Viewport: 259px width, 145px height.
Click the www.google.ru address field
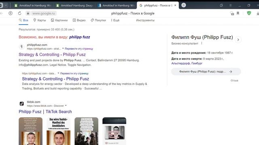pyautogui.click(x=44, y=13)
